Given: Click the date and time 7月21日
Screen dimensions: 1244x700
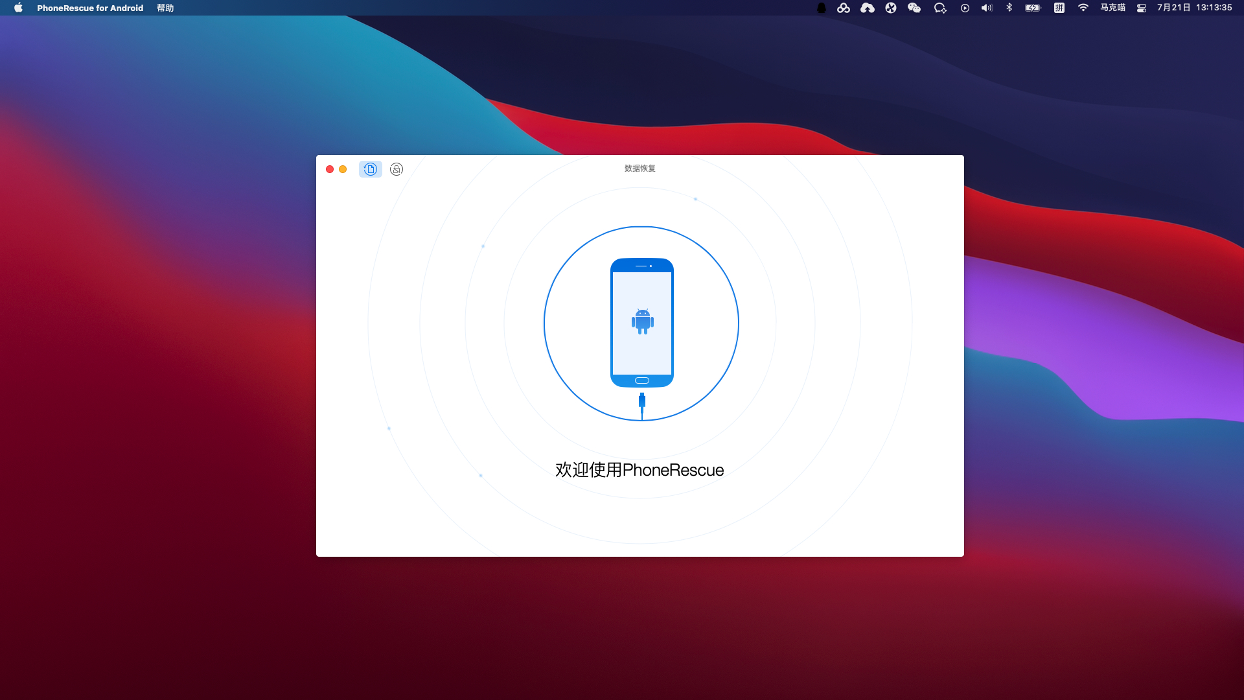Looking at the screenshot, I should click(x=1194, y=8).
